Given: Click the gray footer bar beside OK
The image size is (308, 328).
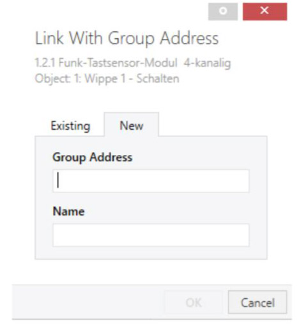Looking at the screenshot, I should 85,302.
